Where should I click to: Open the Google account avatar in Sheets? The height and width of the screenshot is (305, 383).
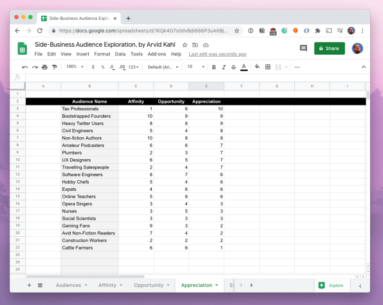click(357, 48)
